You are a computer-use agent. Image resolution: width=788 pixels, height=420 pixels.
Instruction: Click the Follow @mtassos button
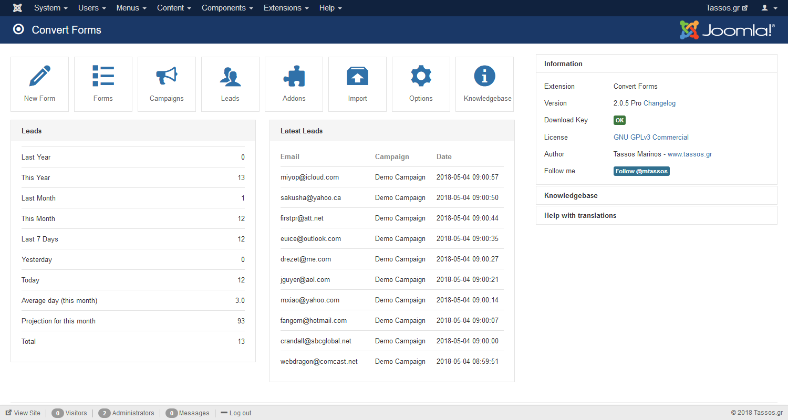(x=641, y=171)
